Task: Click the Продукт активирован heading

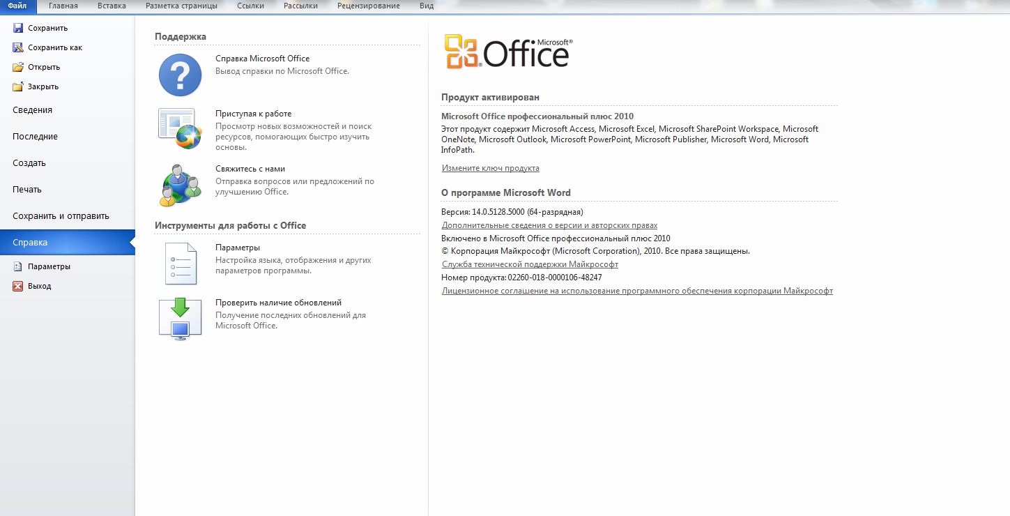Action: tap(491, 97)
